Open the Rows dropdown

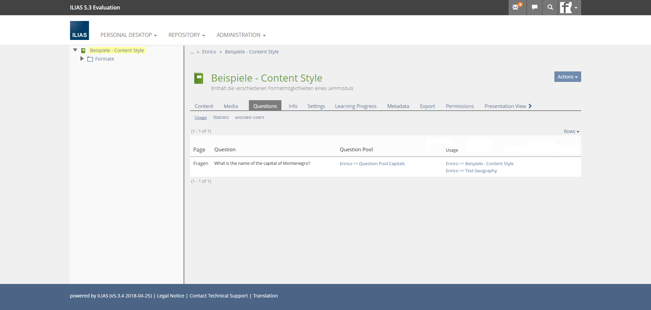pyautogui.click(x=571, y=131)
